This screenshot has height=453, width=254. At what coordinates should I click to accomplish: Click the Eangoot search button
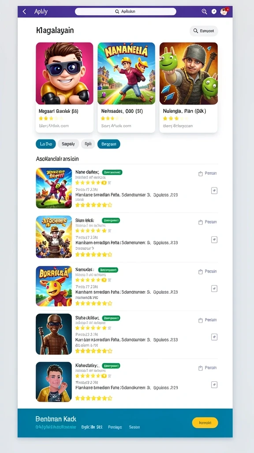[204, 31]
